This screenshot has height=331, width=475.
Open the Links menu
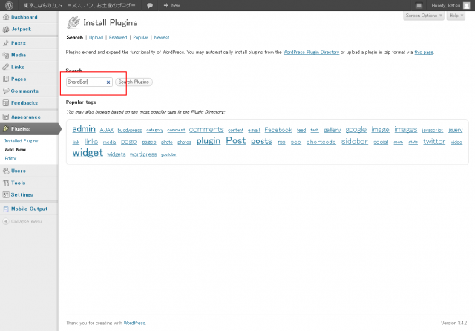[x=18, y=67]
